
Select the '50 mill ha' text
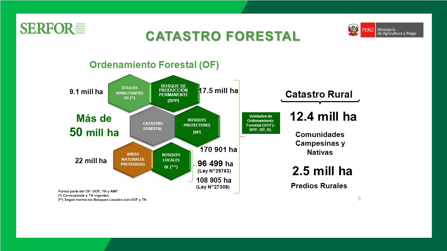click(x=94, y=132)
